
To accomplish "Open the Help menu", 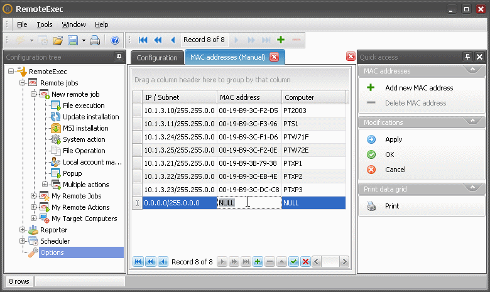I will tap(102, 24).
